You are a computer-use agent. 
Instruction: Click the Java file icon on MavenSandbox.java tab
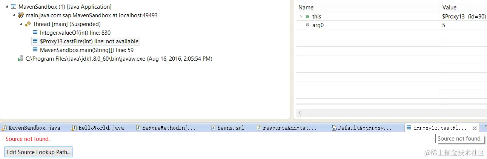click(5, 128)
